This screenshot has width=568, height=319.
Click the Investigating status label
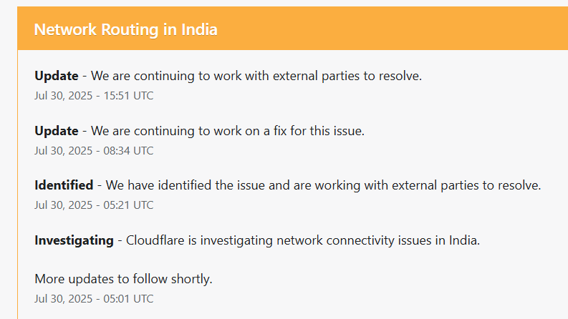tap(74, 240)
